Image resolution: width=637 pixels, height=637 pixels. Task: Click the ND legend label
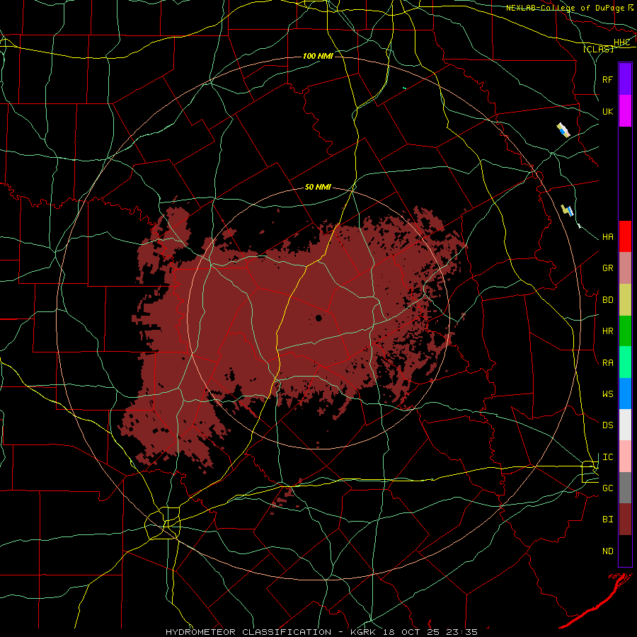[x=607, y=551]
